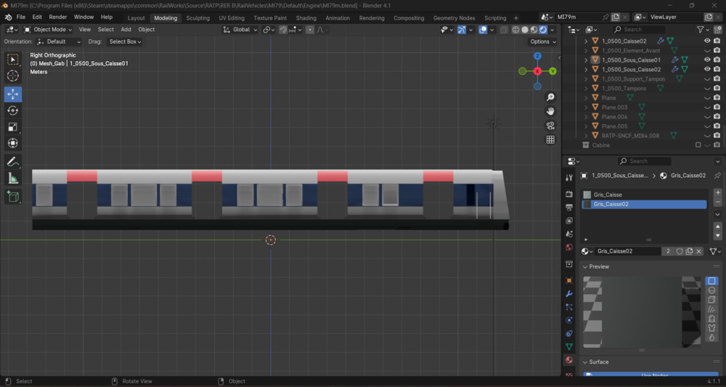Click the Options button in viewport

(x=542, y=41)
